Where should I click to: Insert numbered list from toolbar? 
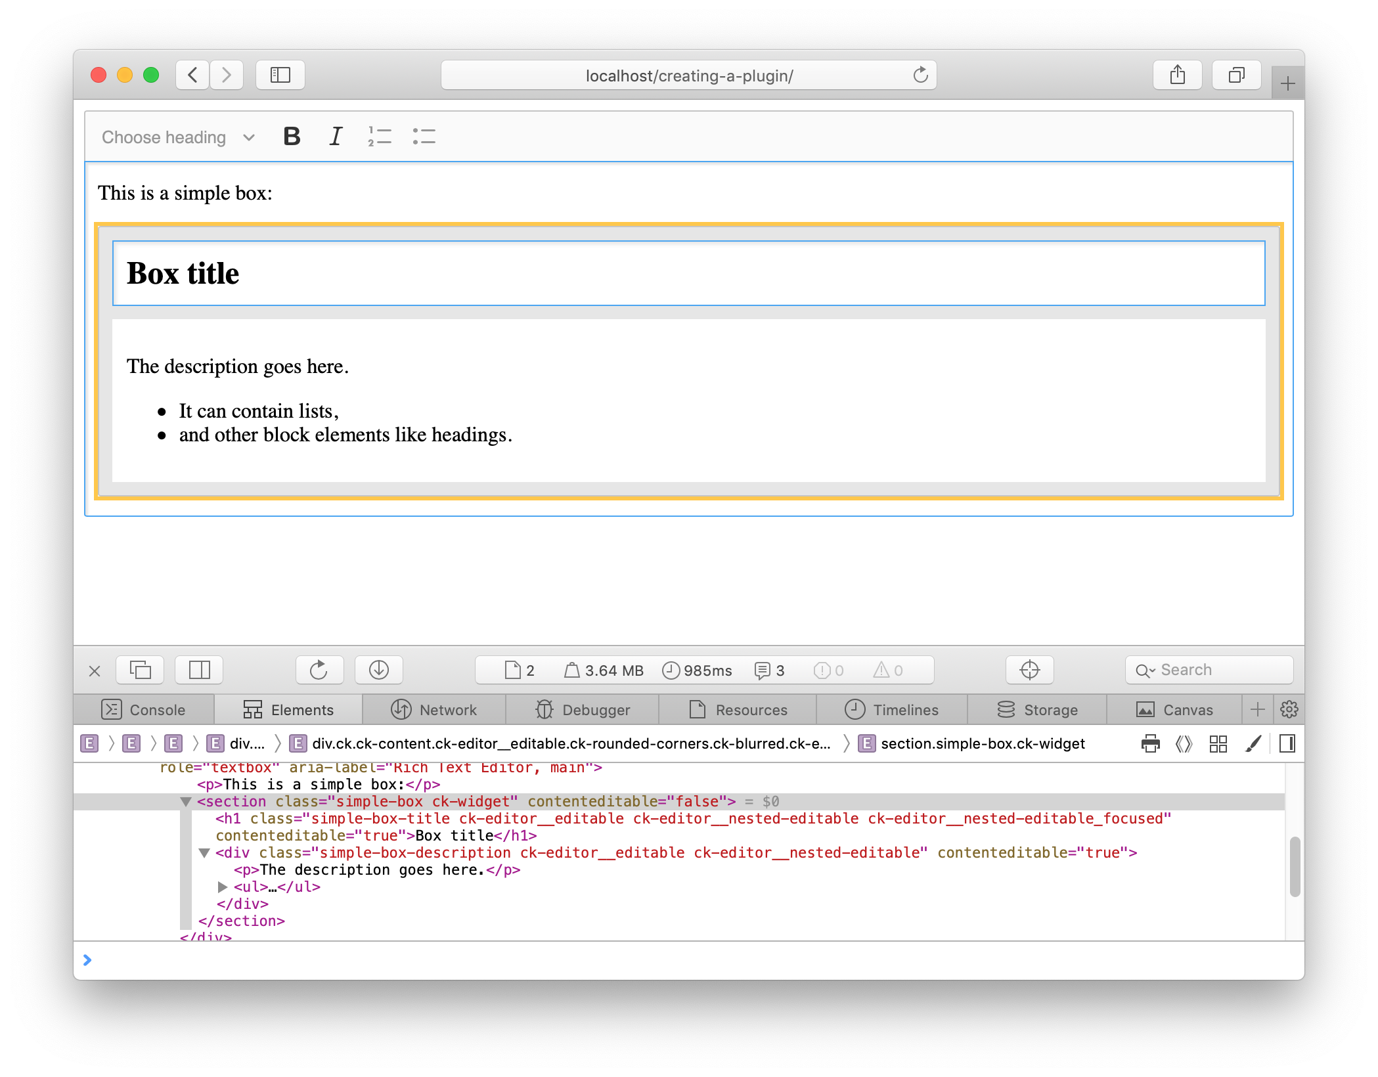(x=380, y=137)
